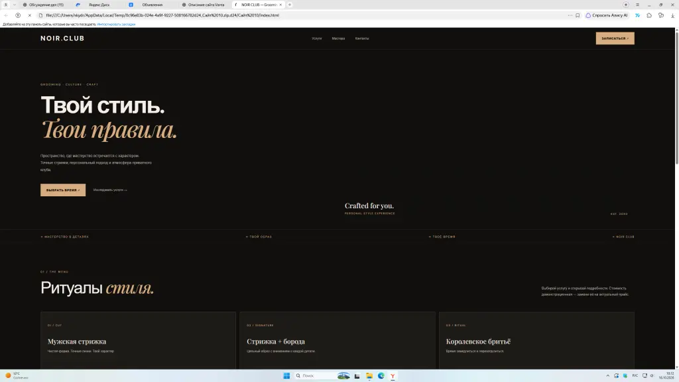Bookmark this page with the bookmark icon
Image resolution: width=679 pixels, height=382 pixels.
(578, 15)
